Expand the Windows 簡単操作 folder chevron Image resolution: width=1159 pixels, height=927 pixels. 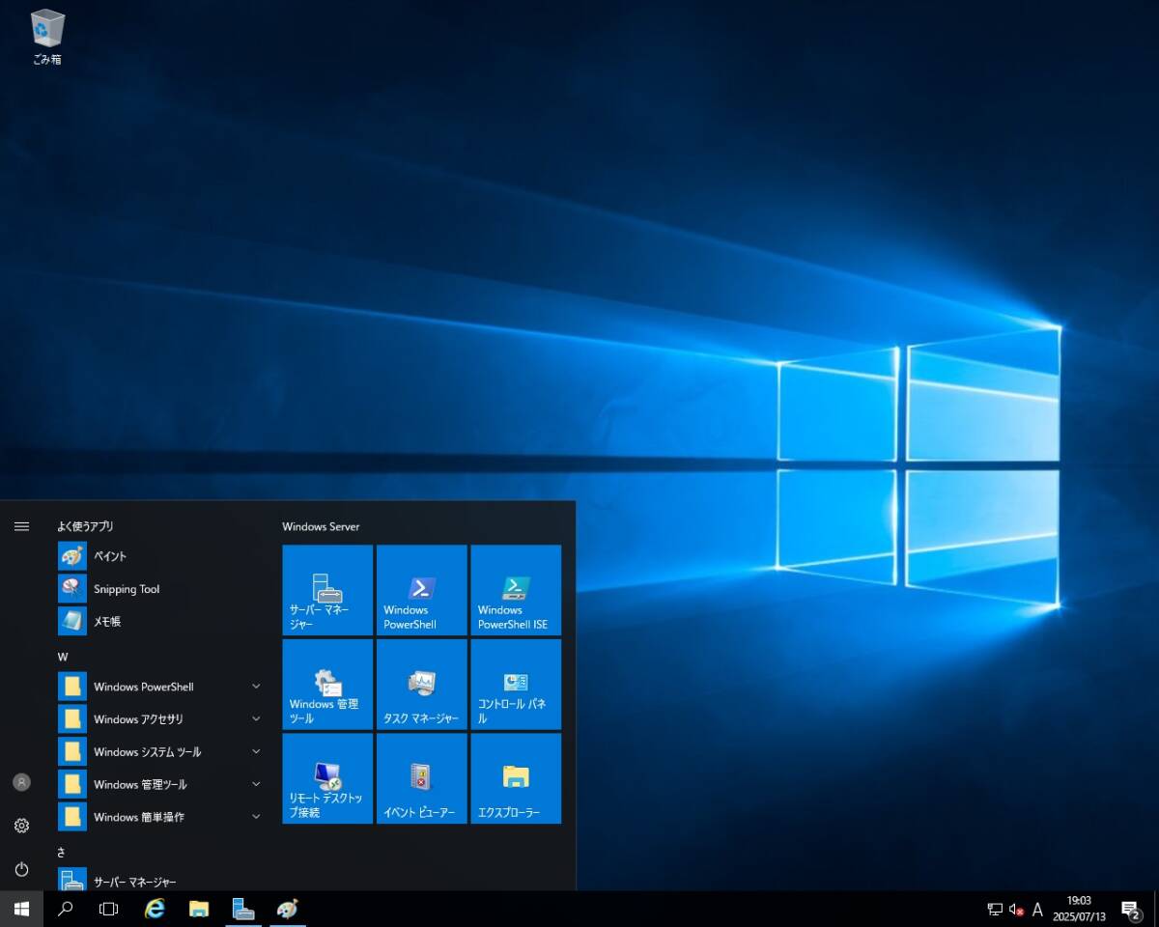click(x=256, y=817)
